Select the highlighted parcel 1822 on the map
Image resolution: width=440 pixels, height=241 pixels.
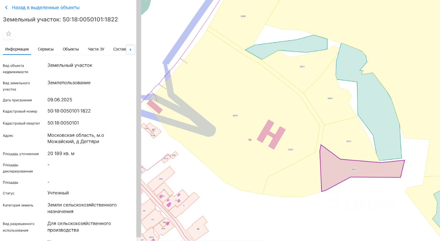coord(354,169)
